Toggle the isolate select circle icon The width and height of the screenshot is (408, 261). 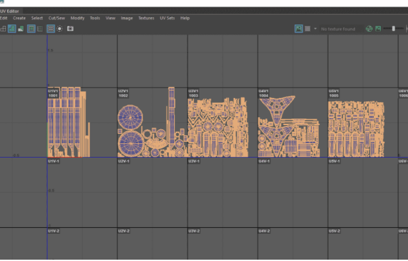[60, 28]
